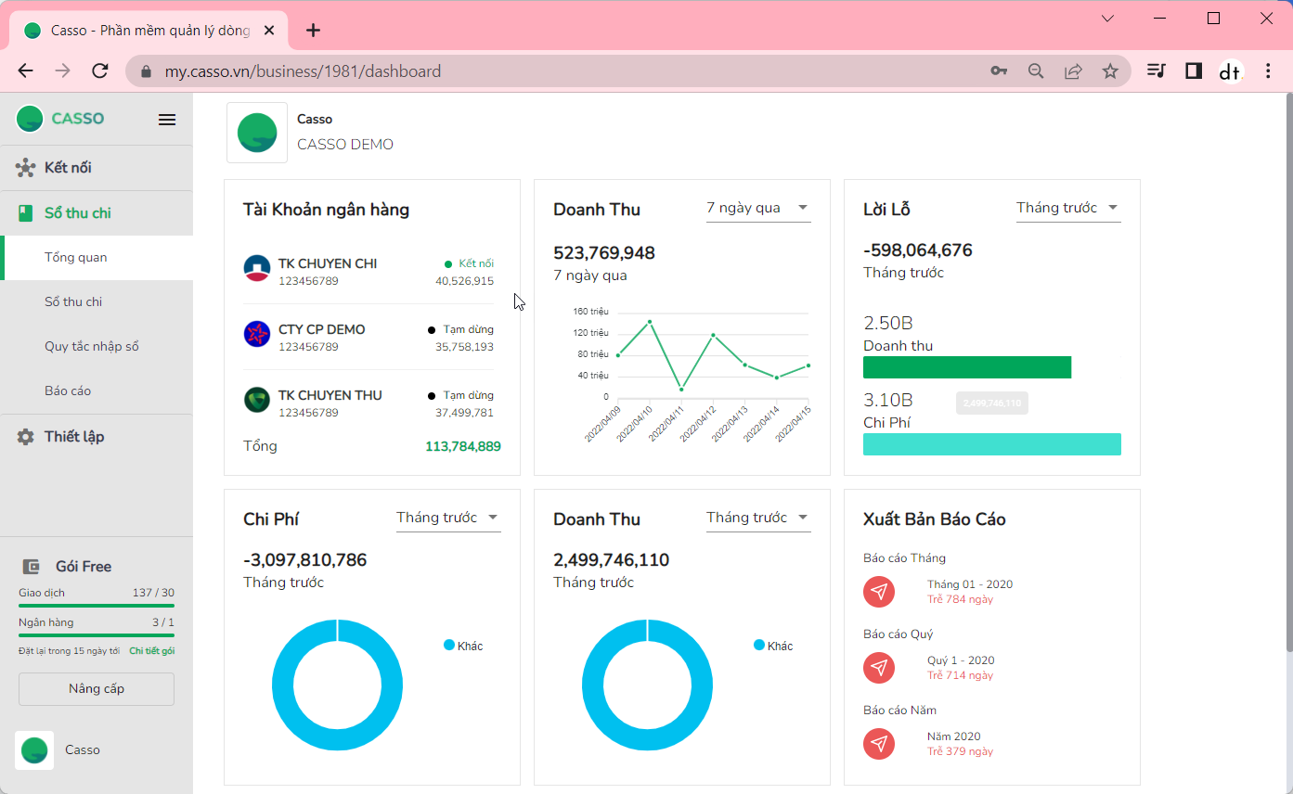1293x794 pixels.
Task: Click the browser back arrow
Action: tap(25, 71)
